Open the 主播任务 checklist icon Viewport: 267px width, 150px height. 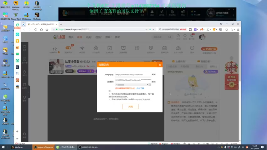click(x=109, y=48)
